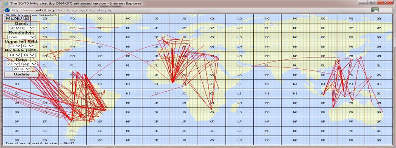Change the vertical Nb fields dropdown

point(28,55)
